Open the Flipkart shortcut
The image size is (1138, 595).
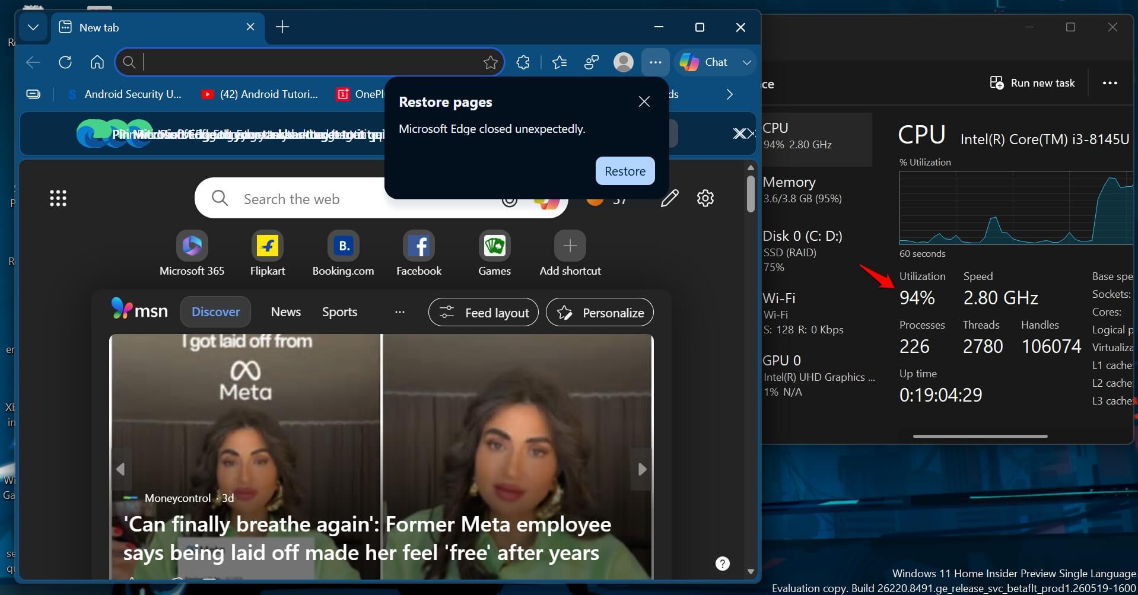point(268,253)
